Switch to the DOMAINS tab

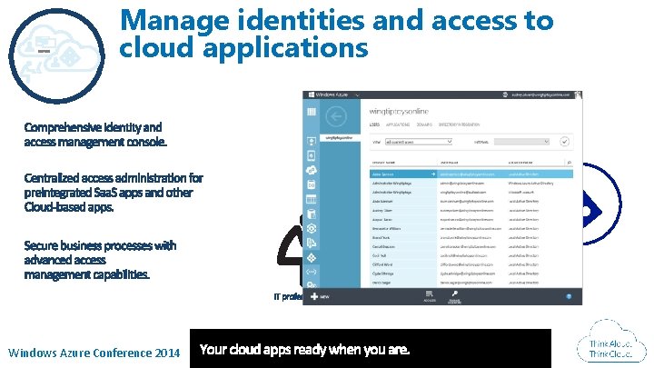pos(424,124)
